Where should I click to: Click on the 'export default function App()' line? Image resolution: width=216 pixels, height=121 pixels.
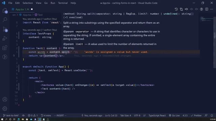point(46,67)
